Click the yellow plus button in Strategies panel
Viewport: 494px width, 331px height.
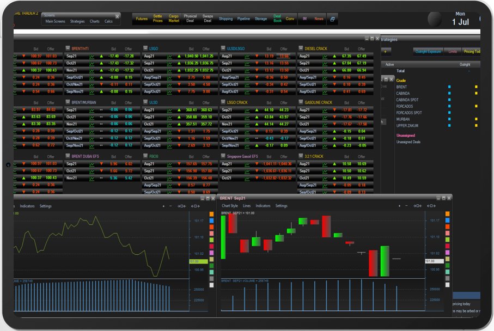(386, 51)
